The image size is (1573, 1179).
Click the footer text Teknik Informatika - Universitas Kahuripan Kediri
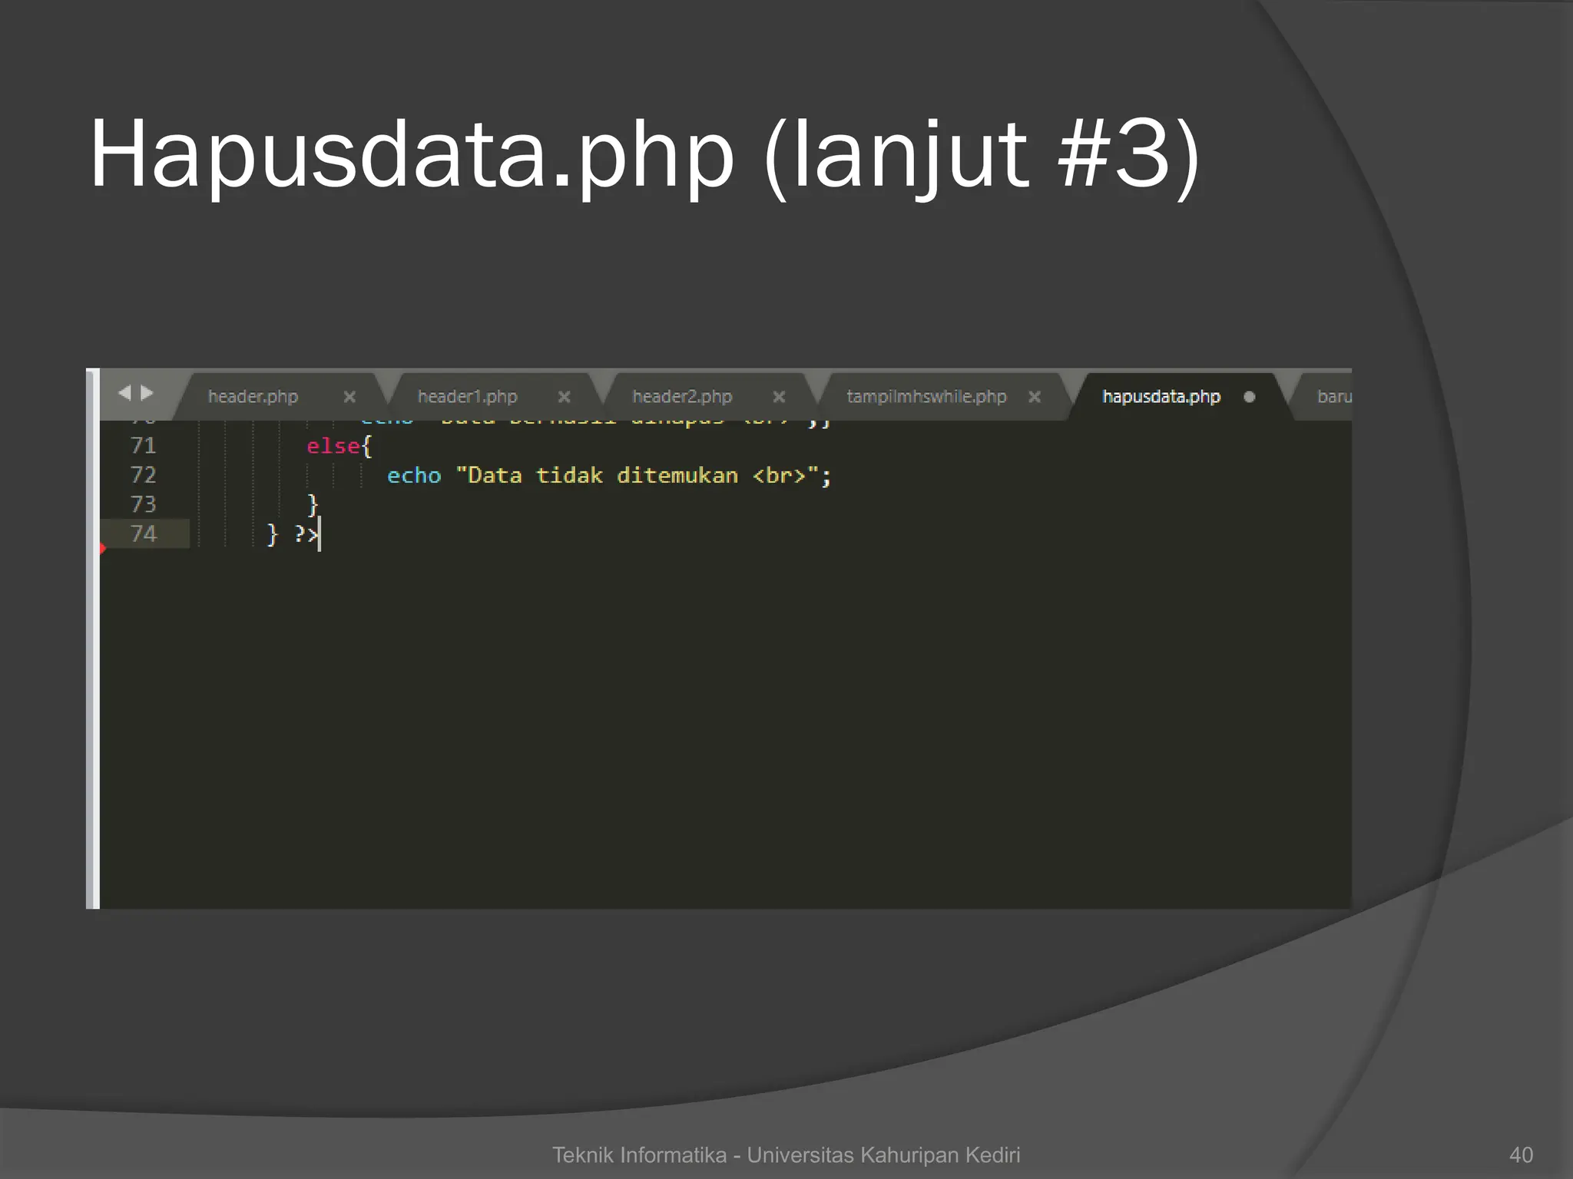click(786, 1154)
